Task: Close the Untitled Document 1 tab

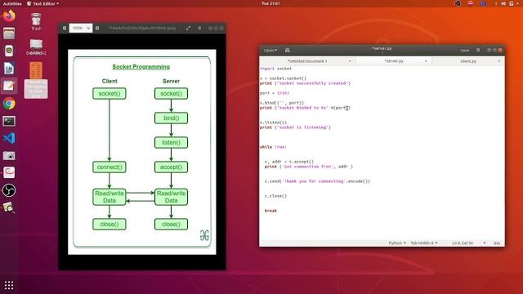Action: [350, 61]
